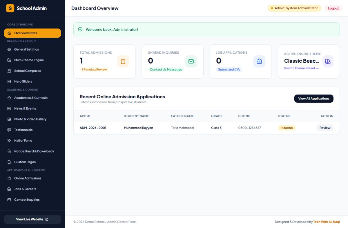348x228 pixels.
Task: Click the STUDENT NAME column header
Action: (136, 116)
